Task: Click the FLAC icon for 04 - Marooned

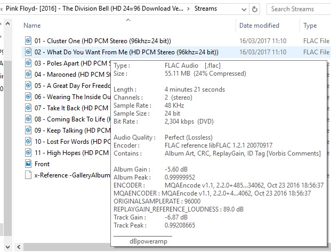Action: [28, 74]
